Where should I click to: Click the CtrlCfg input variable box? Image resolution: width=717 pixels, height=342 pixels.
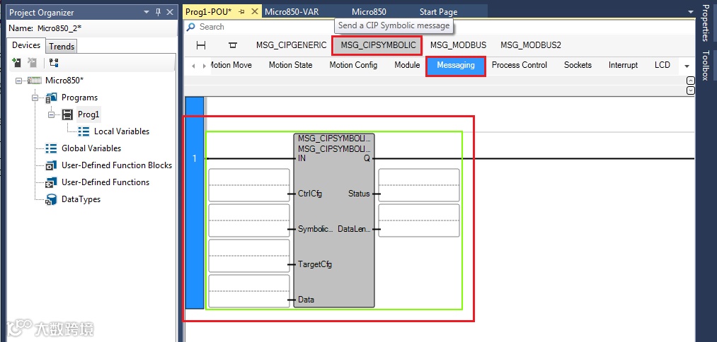(248, 185)
